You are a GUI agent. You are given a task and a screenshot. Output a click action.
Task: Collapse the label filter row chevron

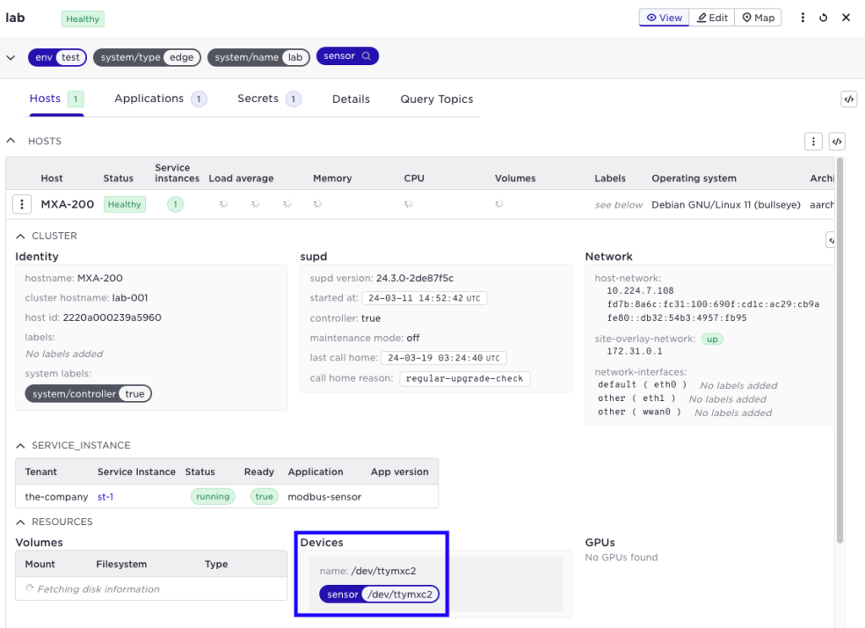pos(11,57)
